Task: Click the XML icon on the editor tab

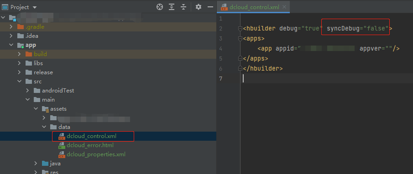Action: pyautogui.click(x=224, y=7)
